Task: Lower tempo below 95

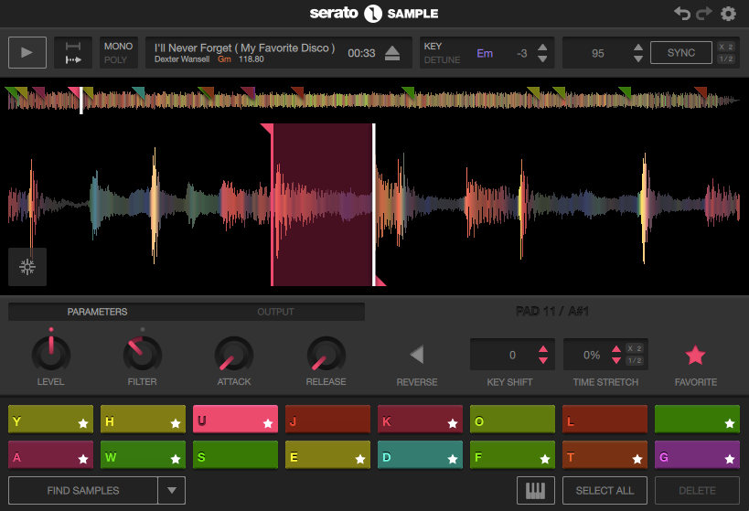Action: click(638, 59)
